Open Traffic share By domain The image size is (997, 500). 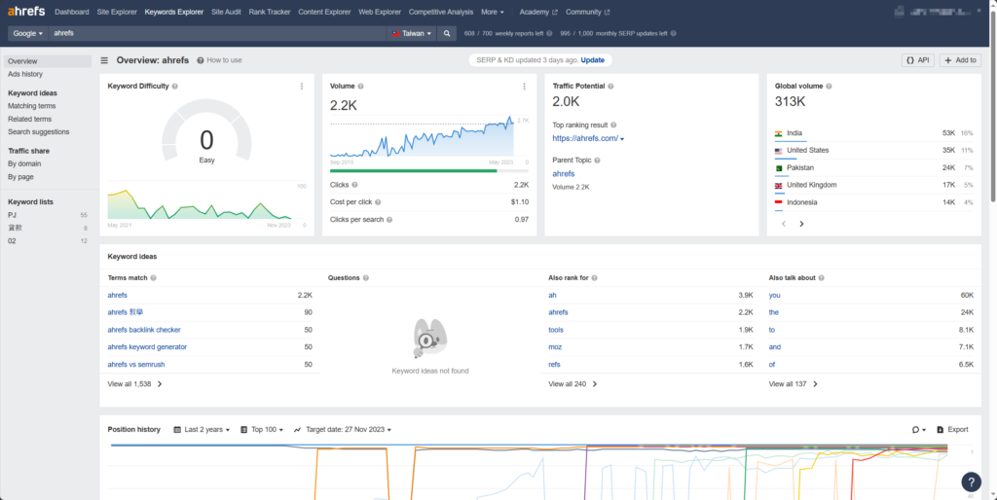24,164
